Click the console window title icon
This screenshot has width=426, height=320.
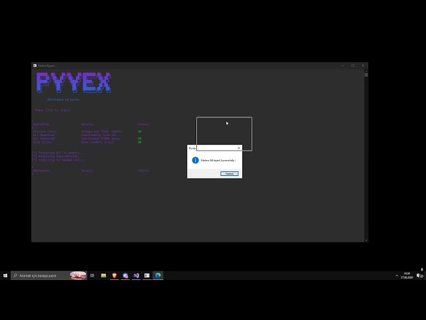tap(35, 65)
